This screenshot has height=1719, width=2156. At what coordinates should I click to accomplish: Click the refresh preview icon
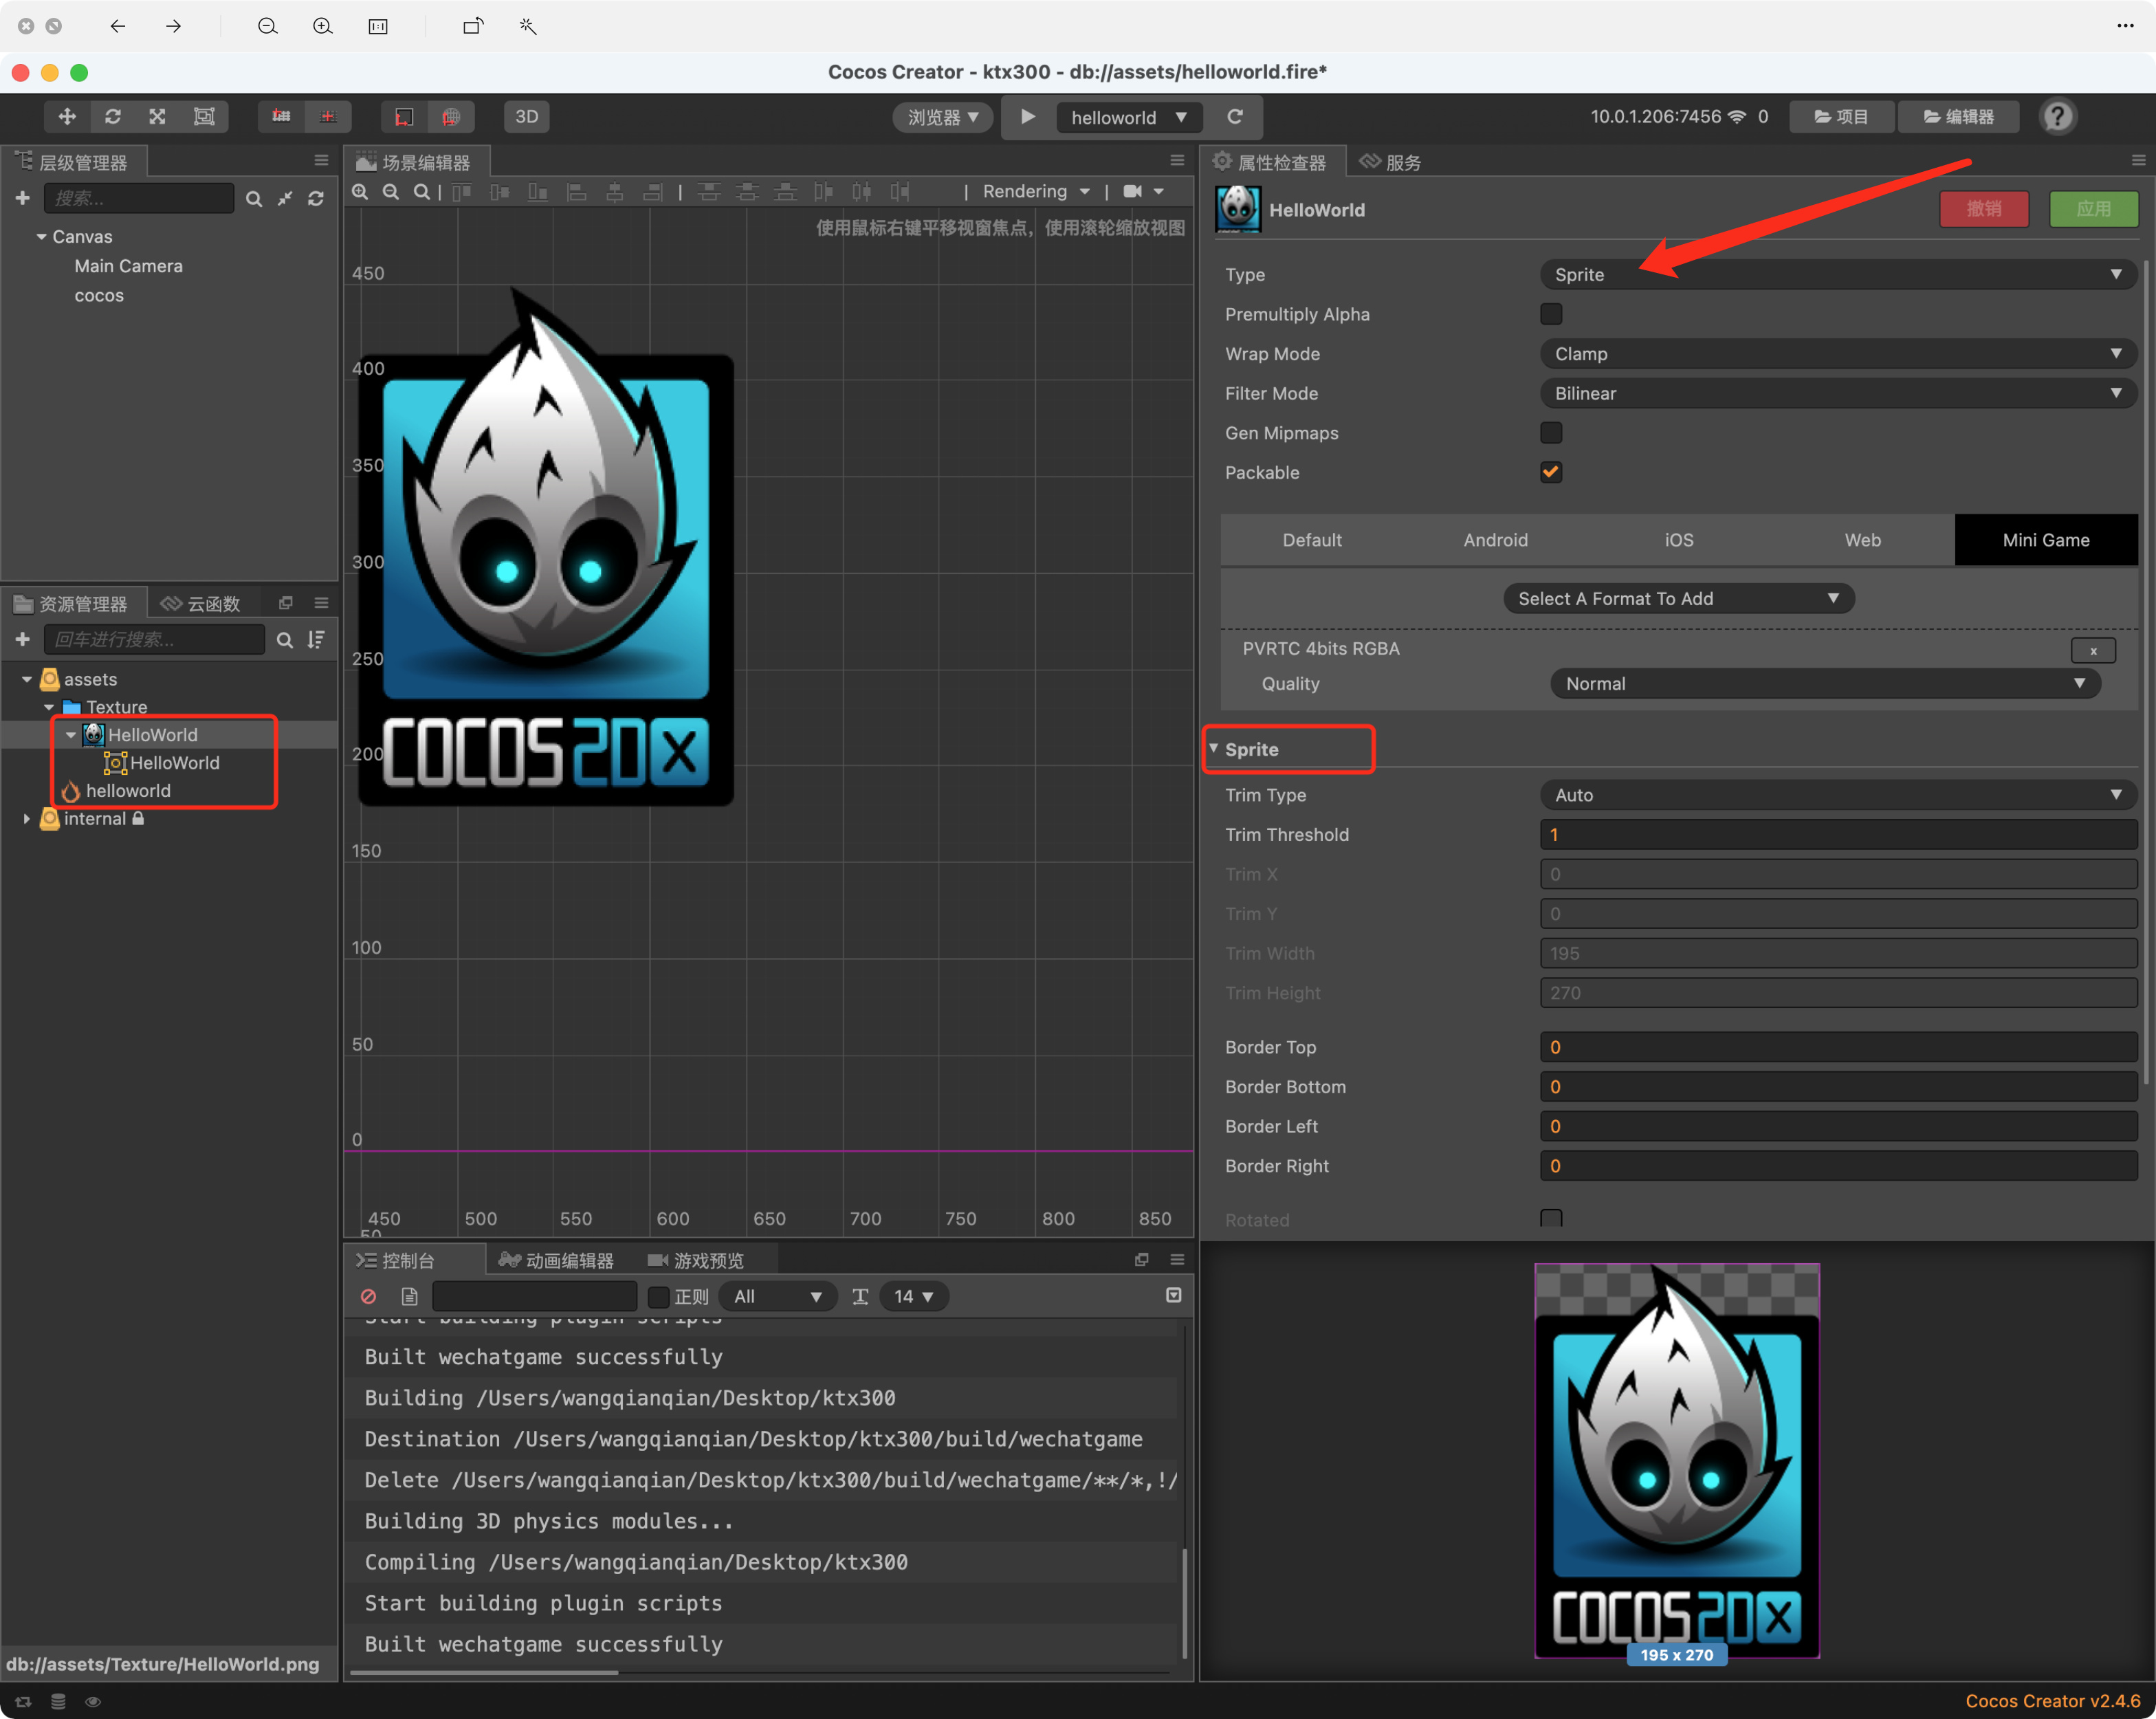(1235, 117)
